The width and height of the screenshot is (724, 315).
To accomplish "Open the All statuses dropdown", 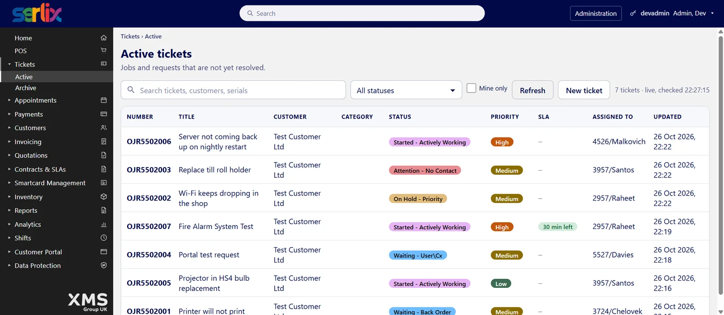I will 406,90.
